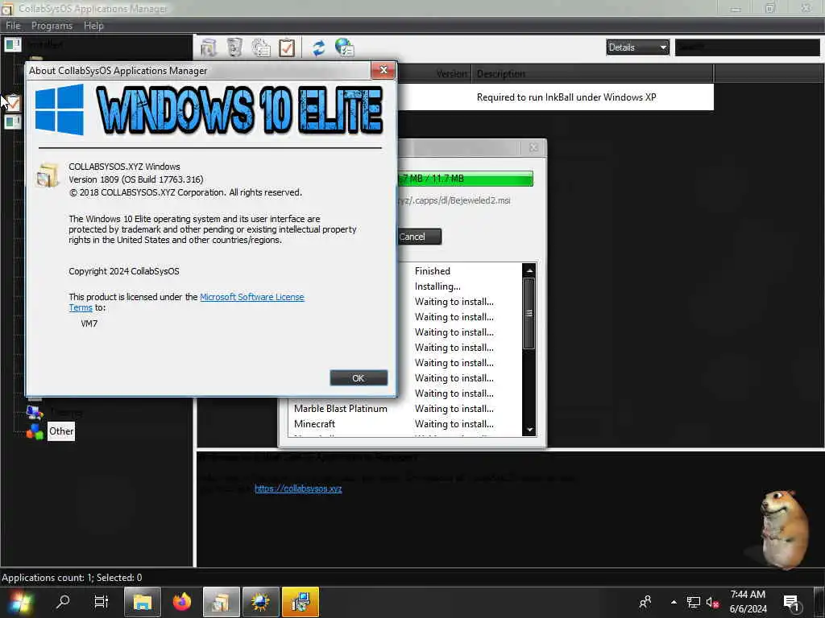The image size is (825, 618).
Task: Click the Installing... status entry
Action: pos(437,286)
